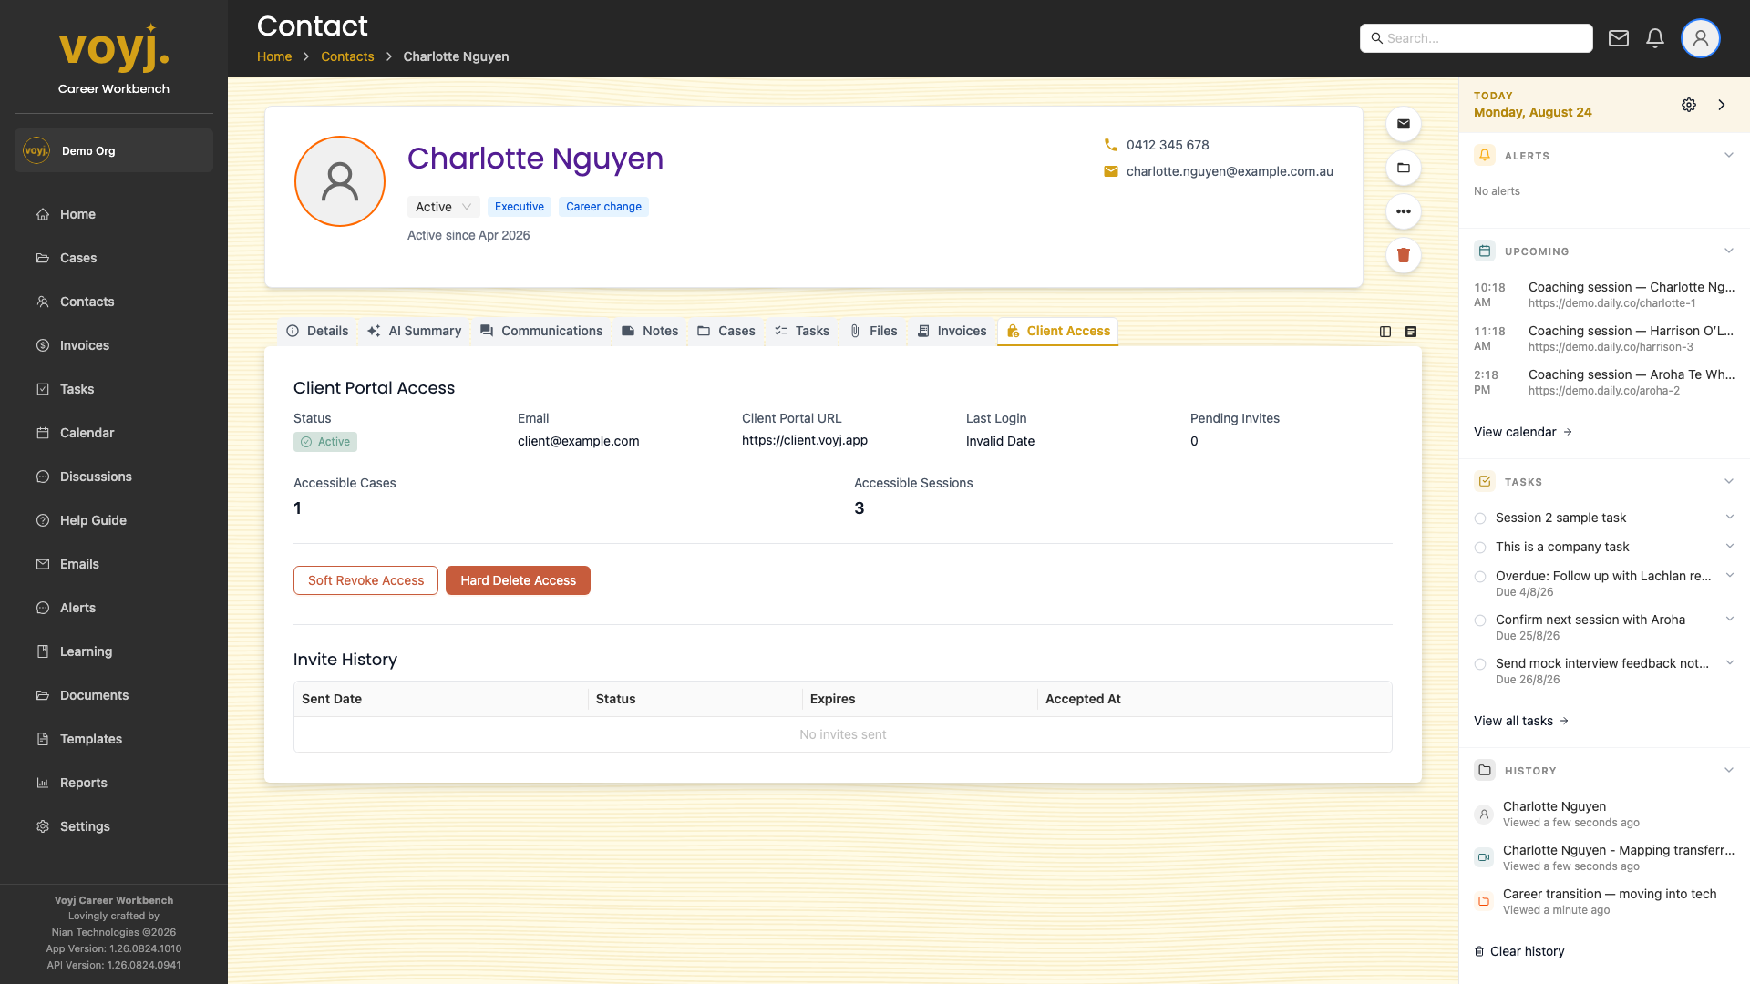This screenshot has width=1750, height=984.
Task: Mark 'Send mock interview feedback' task complete
Action: pos(1480,664)
